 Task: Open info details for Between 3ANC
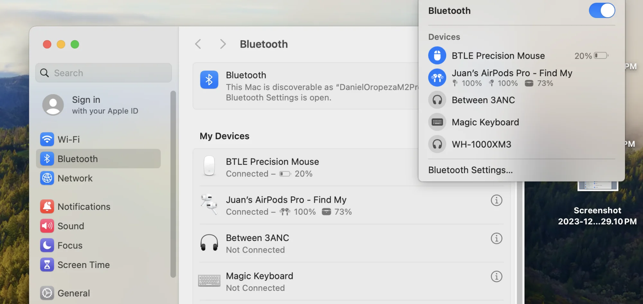pyautogui.click(x=496, y=238)
